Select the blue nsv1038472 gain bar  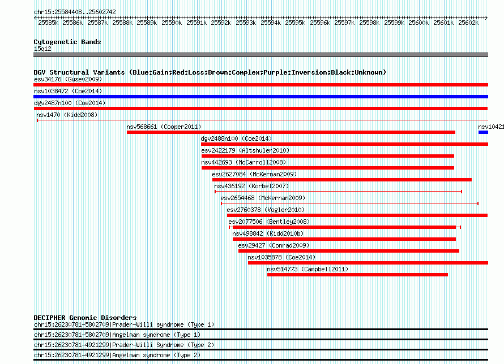pyautogui.click(x=260, y=97)
